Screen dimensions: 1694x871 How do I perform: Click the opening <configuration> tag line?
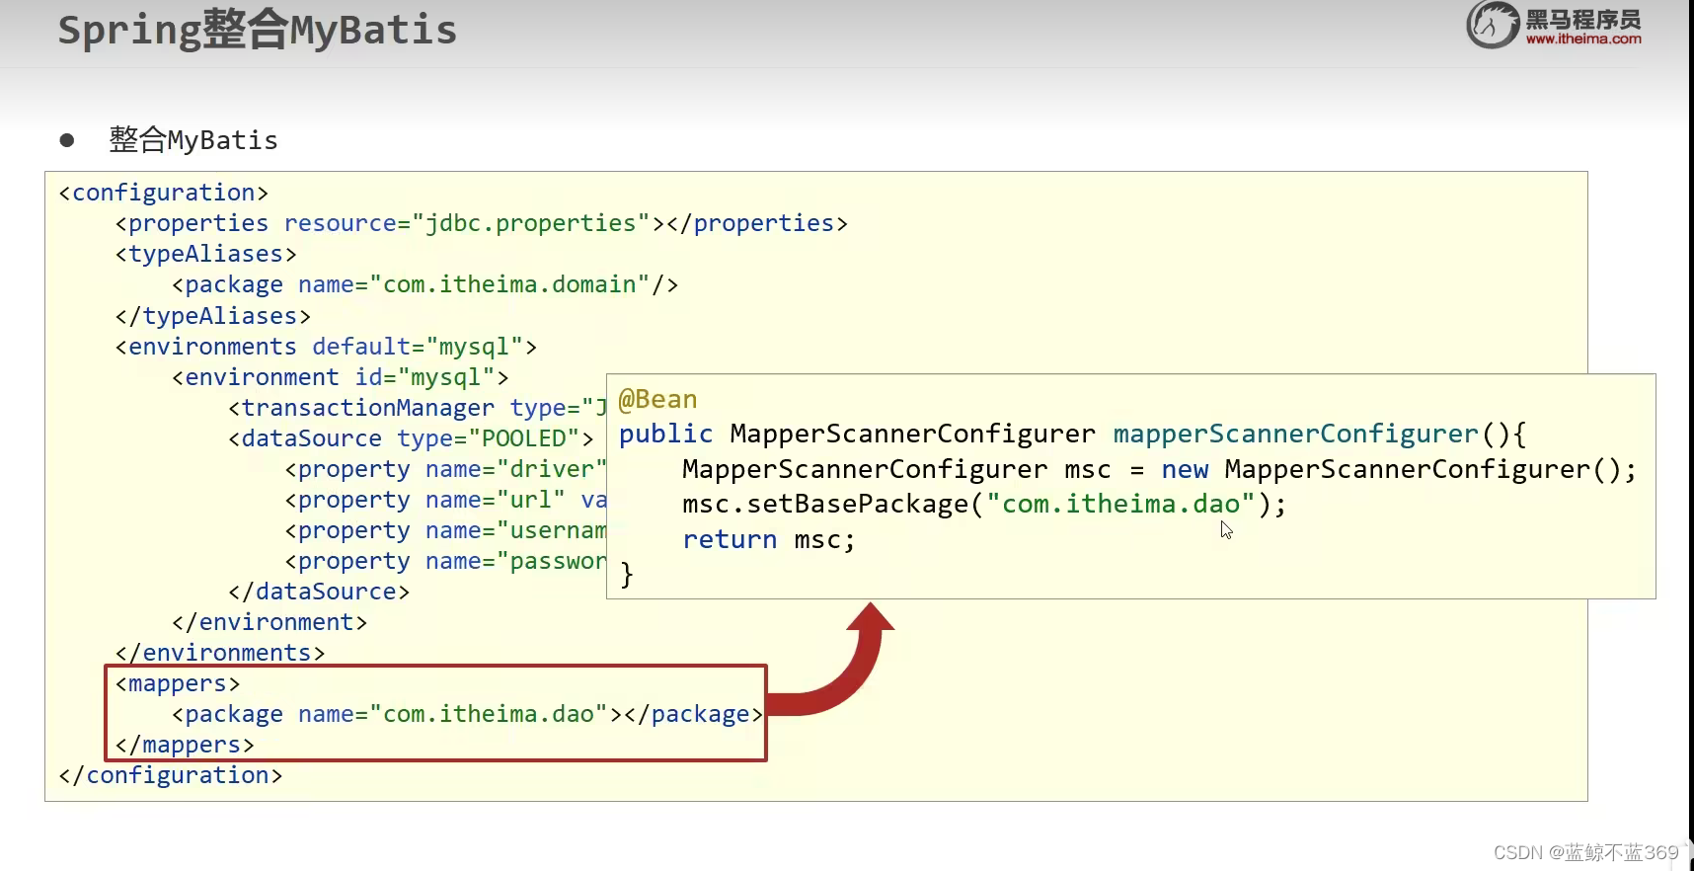164,193
